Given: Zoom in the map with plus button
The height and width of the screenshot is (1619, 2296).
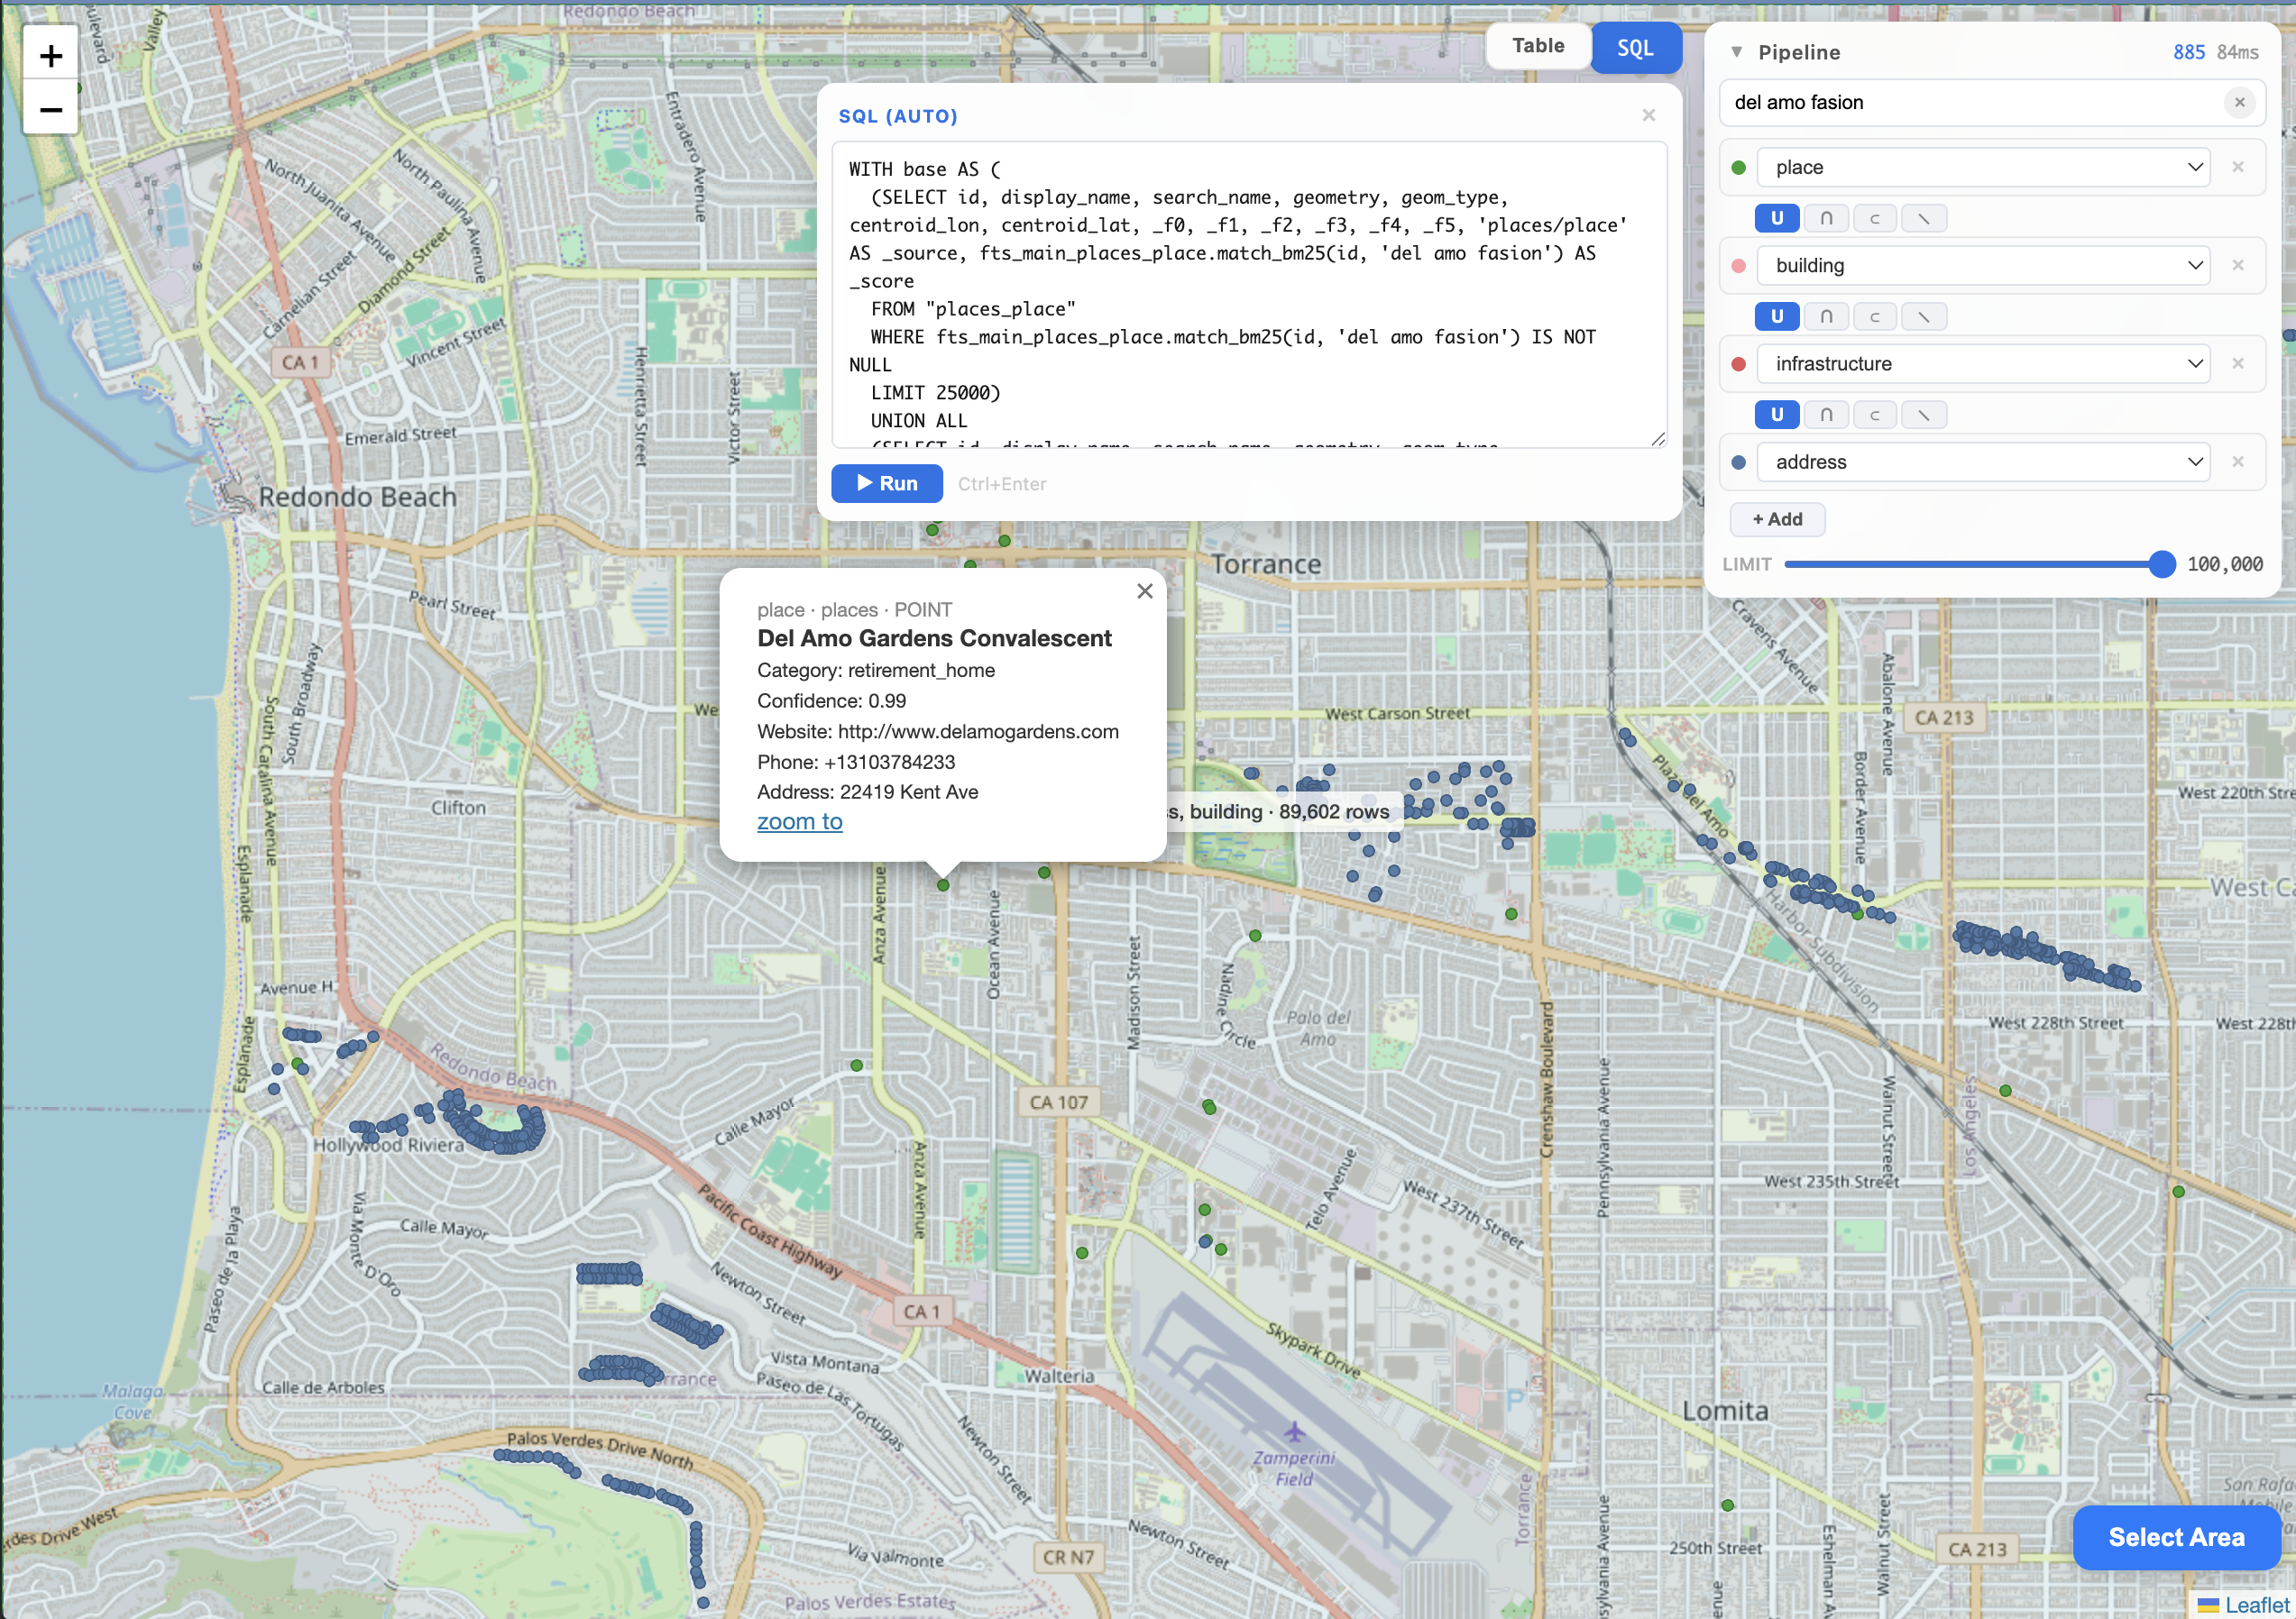Looking at the screenshot, I should coord(51,56).
